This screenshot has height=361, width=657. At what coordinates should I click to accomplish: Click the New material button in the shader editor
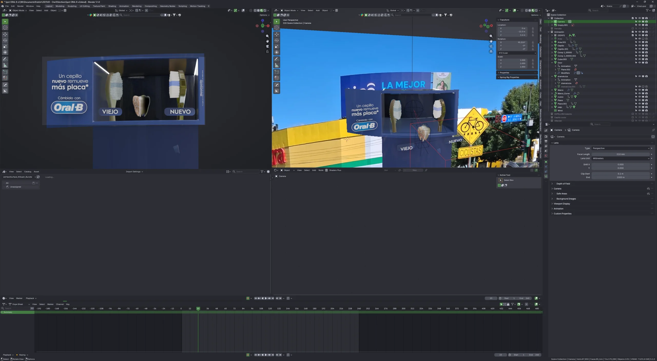click(x=413, y=170)
